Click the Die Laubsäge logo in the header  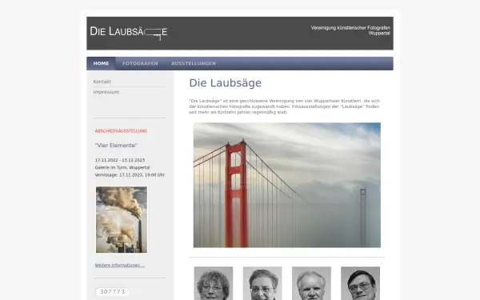point(129,33)
